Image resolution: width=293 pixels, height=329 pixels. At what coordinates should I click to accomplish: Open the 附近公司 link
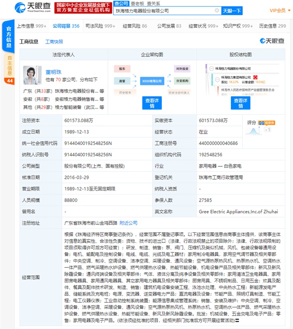coord(128,223)
